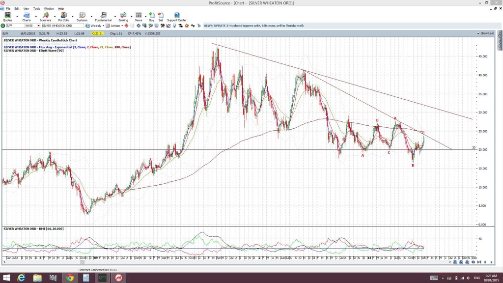
Task: Open the File menu
Action: [8, 9]
